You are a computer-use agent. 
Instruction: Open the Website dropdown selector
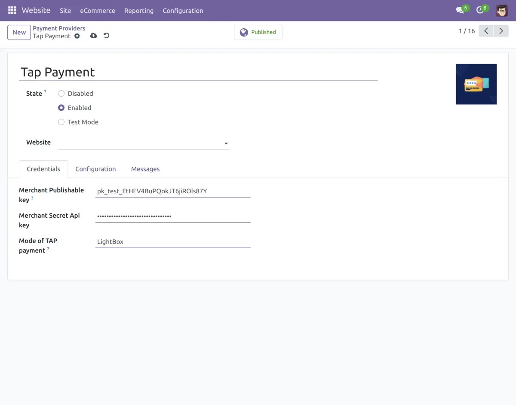point(226,143)
